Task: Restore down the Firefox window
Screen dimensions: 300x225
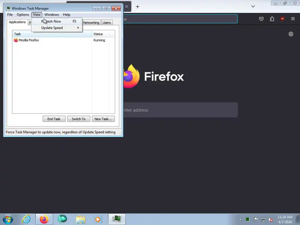Action: pyautogui.click(x=285, y=3)
